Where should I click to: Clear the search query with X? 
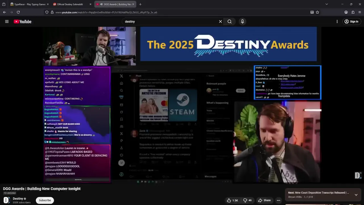click(220, 21)
